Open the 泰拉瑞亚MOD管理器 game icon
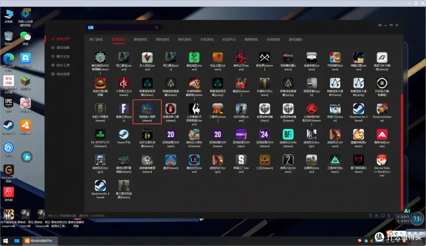Image resolution: width=426 pixels, height=246 pixels. (x=100, y=58)
